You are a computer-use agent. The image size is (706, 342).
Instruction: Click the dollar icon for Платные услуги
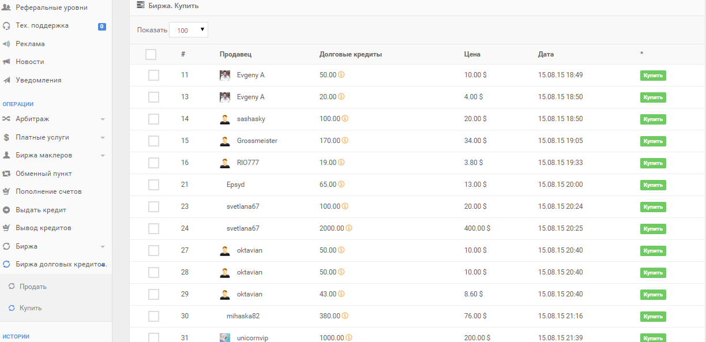[7, 137]
